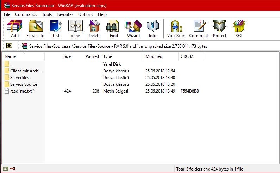
Task: Click the Extract To toolbar icon
Action: (36, 26)
